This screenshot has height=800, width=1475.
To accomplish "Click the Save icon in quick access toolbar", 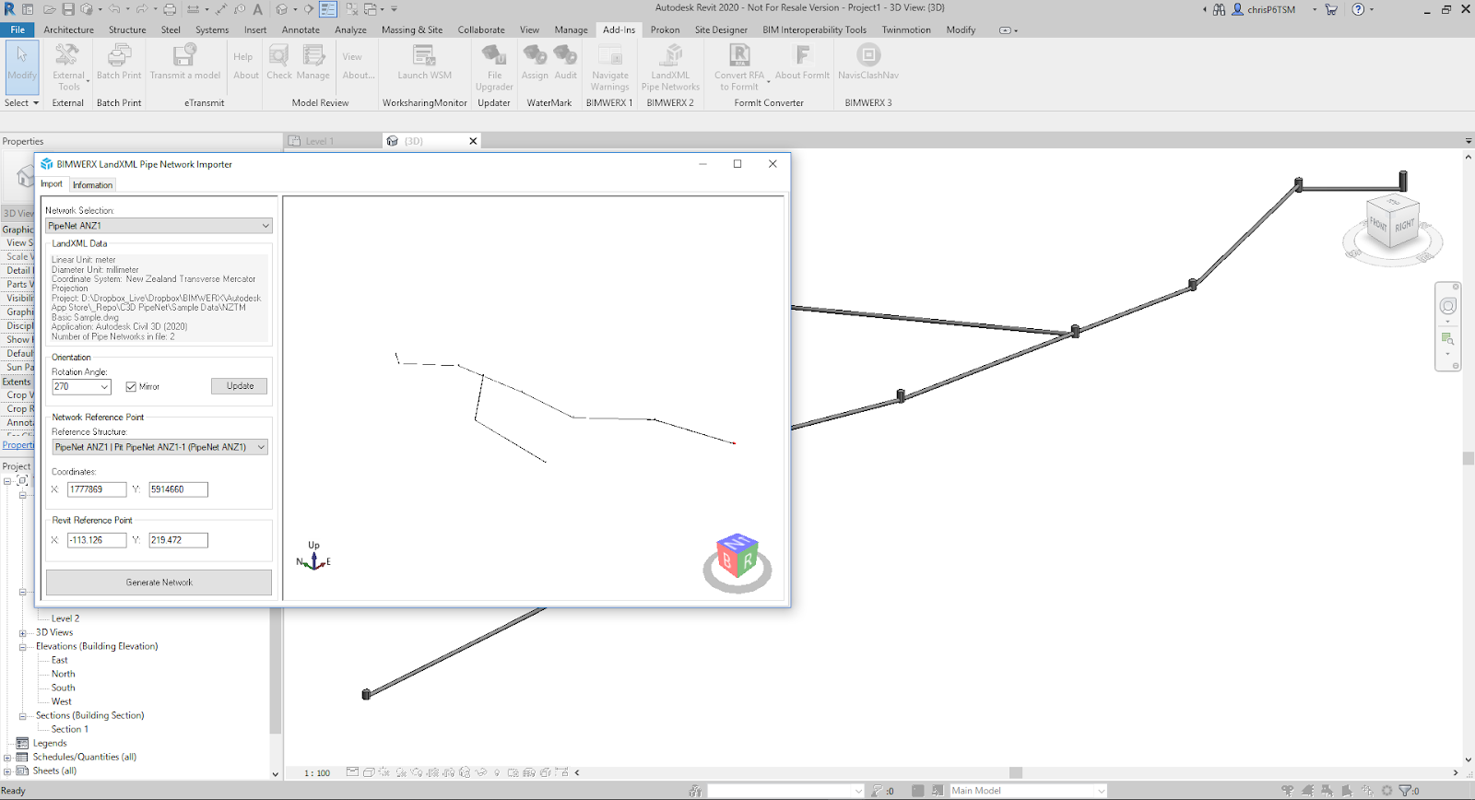I will click(68, 9).
